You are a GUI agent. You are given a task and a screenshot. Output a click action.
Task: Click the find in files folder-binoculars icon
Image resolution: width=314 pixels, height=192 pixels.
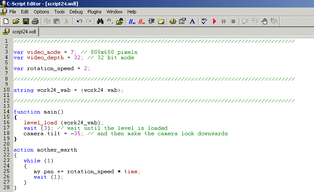[x=120, y=21]
